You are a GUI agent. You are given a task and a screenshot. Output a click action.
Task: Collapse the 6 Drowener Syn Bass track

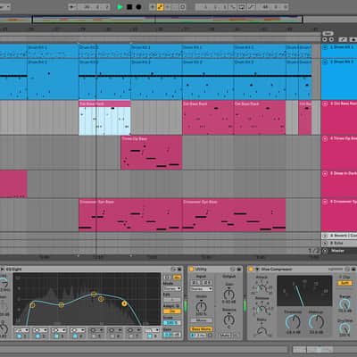[x=325, y=202]
